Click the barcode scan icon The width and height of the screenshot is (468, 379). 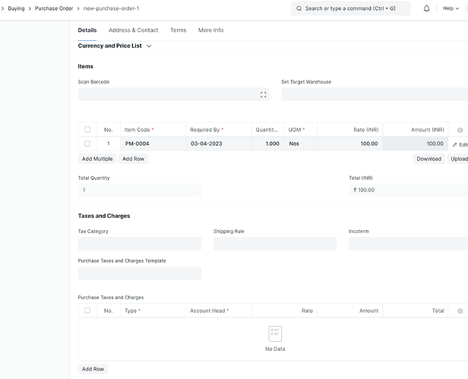coord(263,95)
